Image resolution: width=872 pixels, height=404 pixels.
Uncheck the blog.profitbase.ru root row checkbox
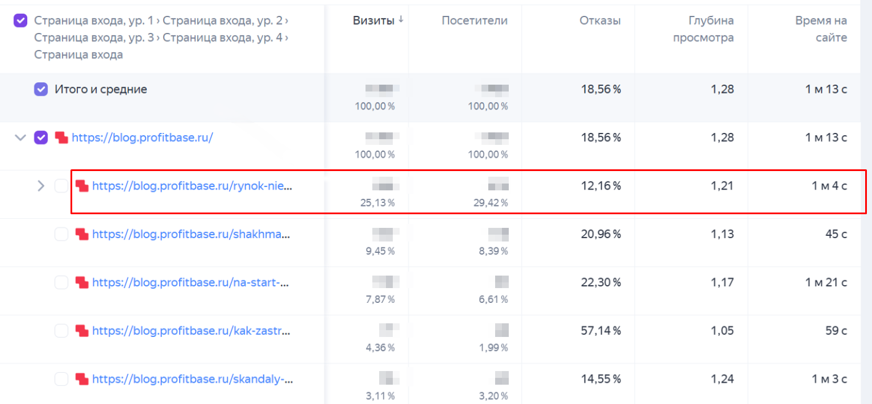[x=40, y=138]
